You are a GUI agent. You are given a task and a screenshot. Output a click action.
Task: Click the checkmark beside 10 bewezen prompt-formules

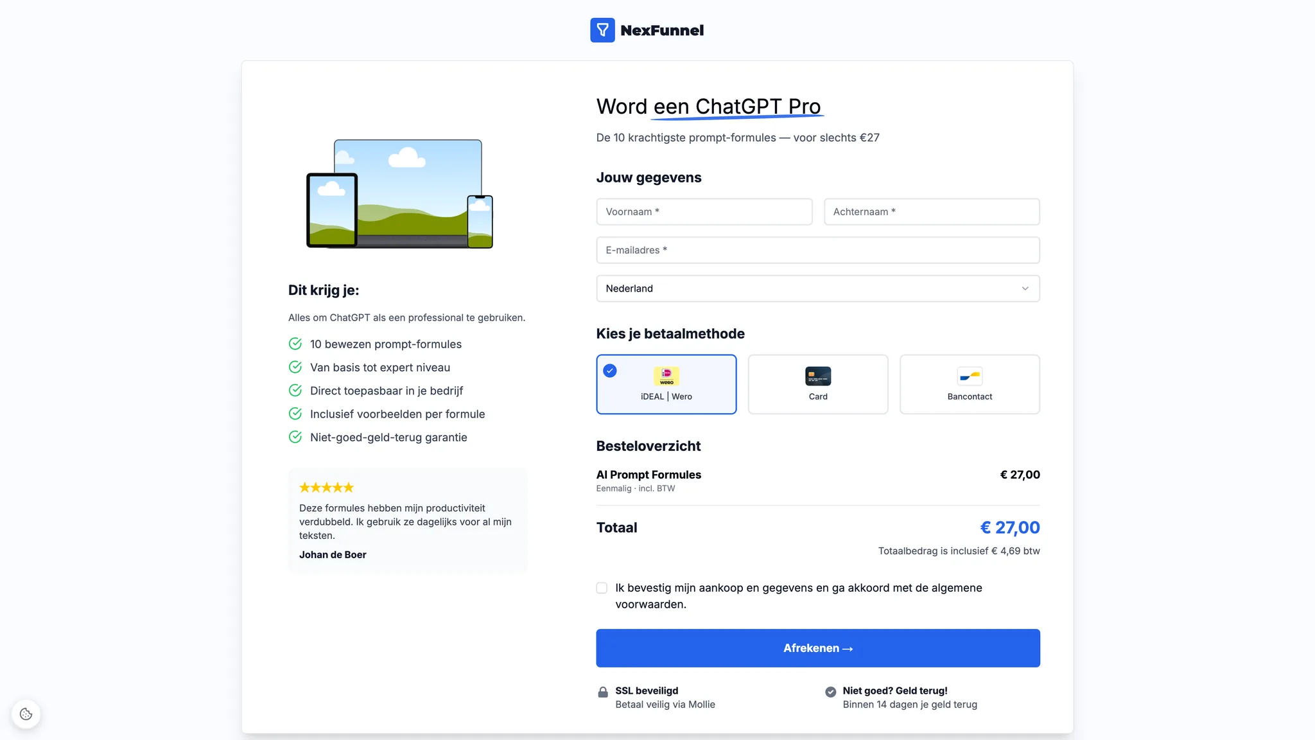(295, 344)
